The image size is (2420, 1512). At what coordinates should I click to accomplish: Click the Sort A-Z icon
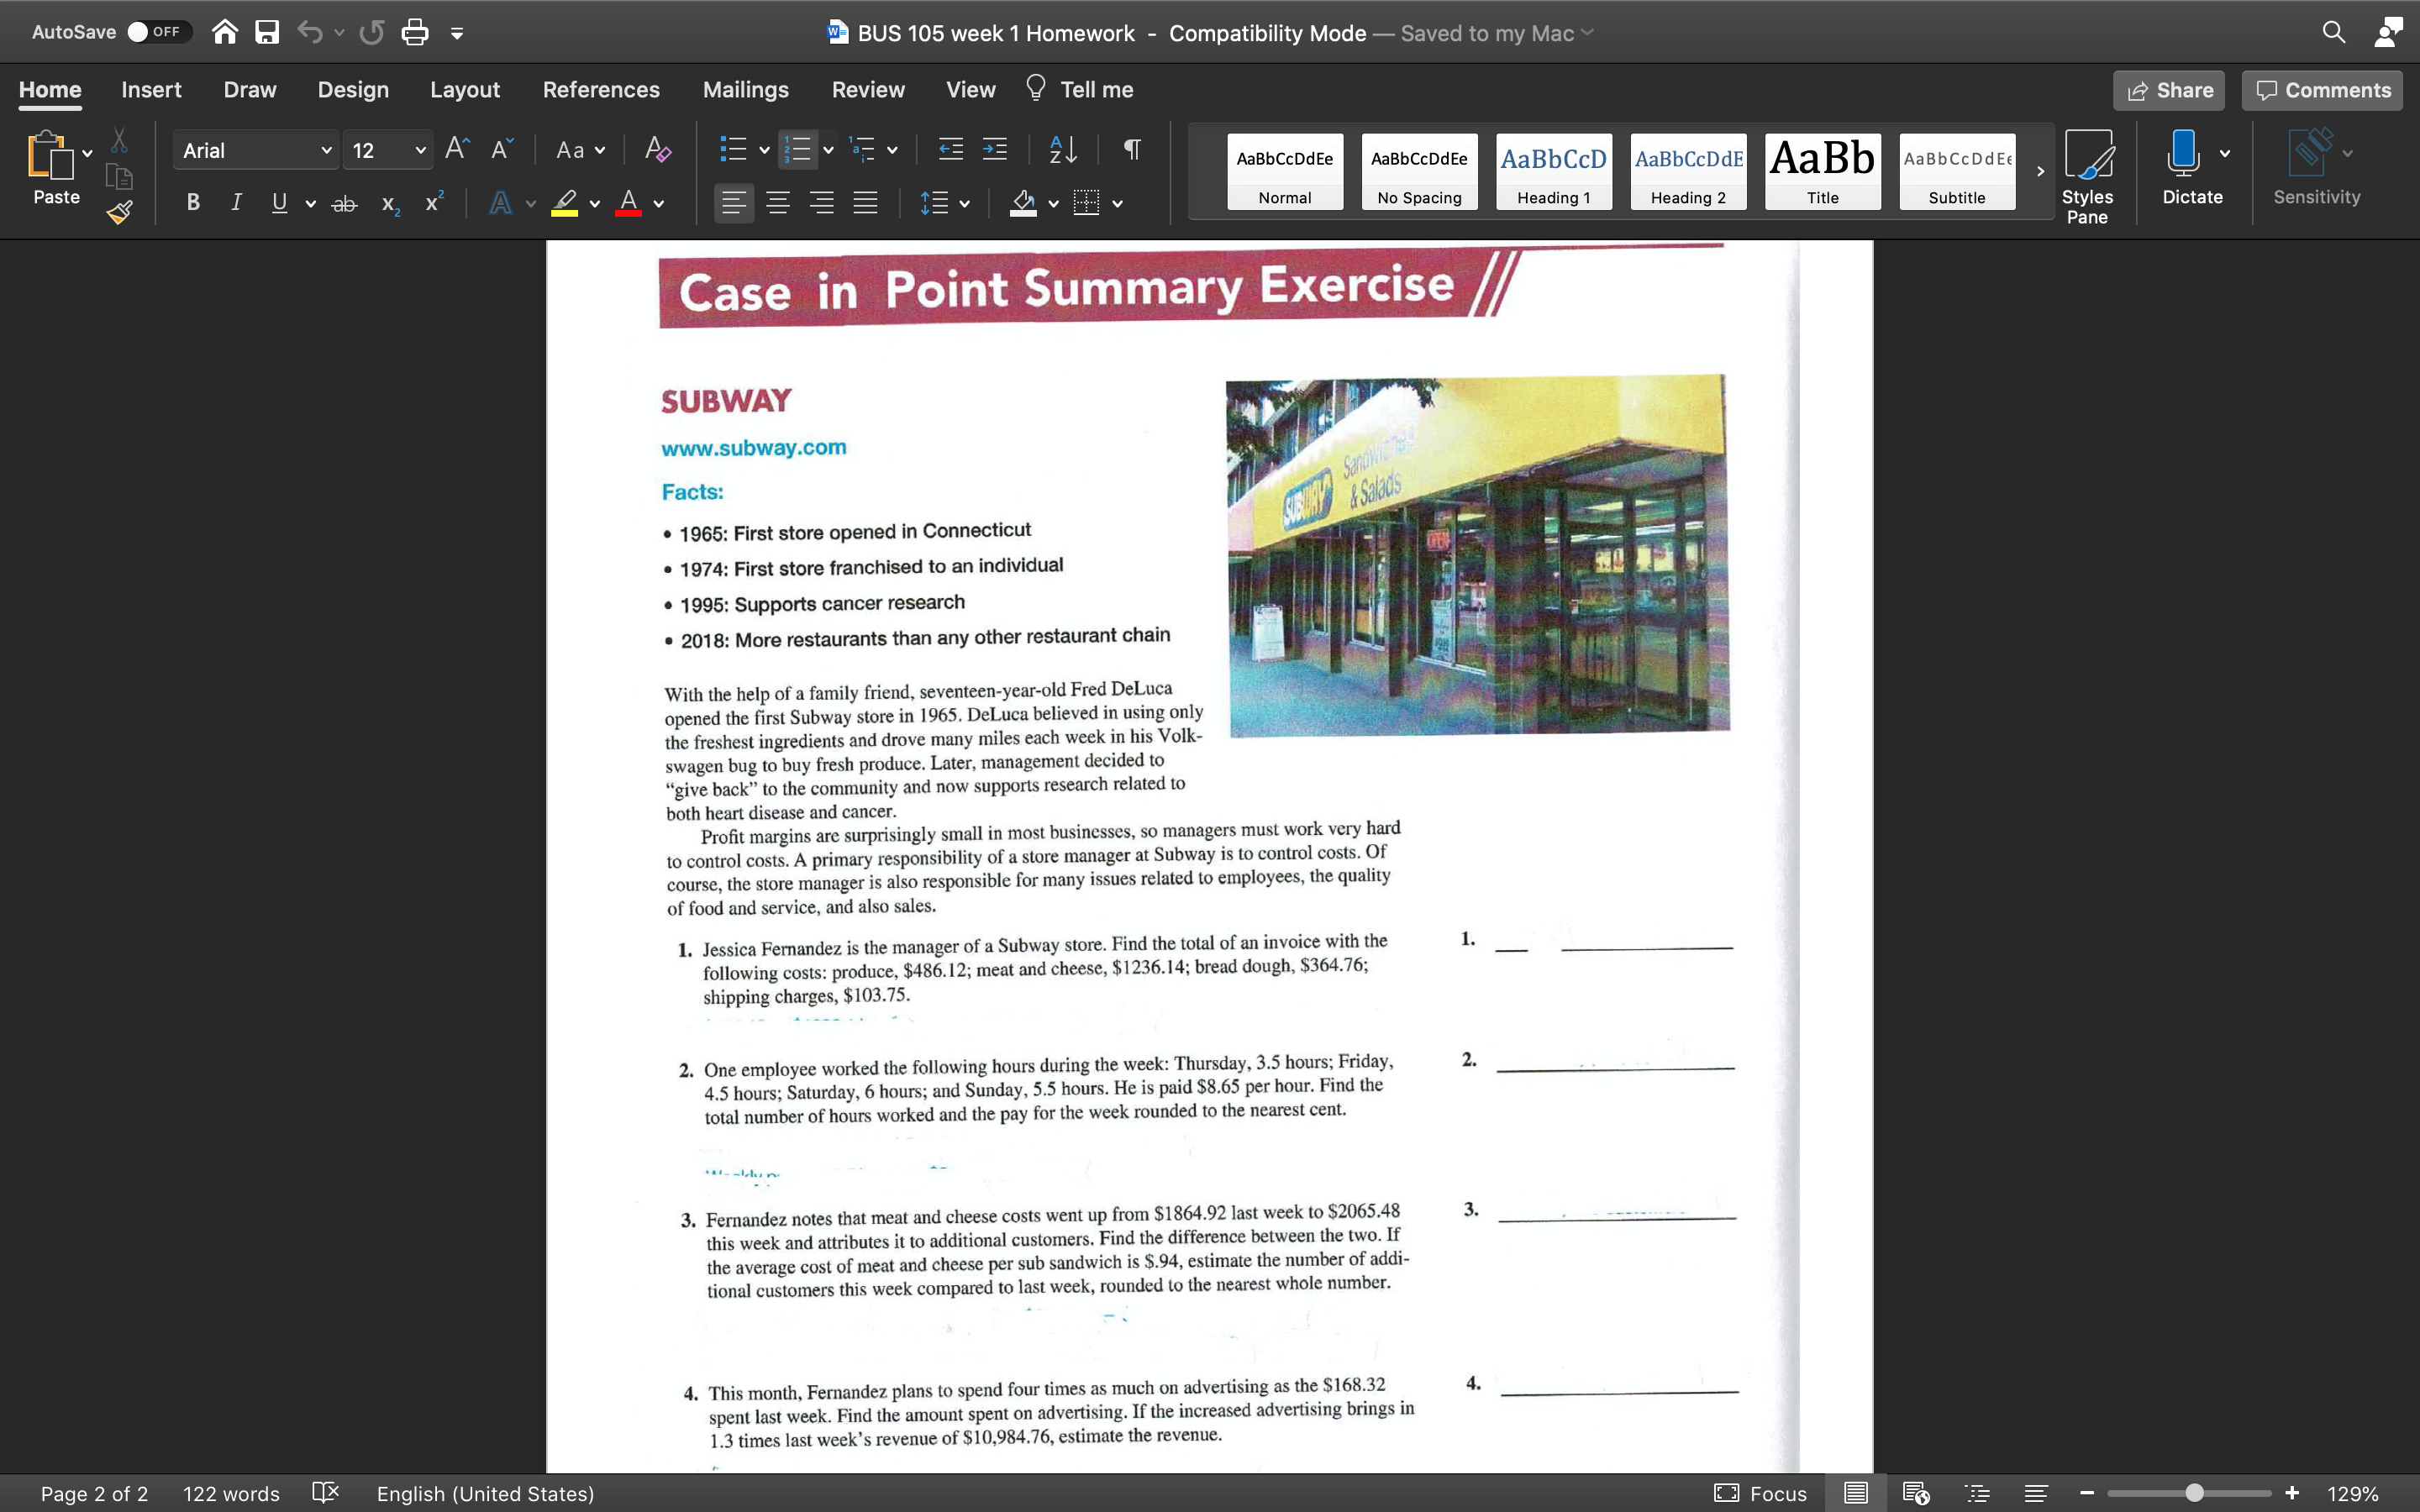(1062, 149)
